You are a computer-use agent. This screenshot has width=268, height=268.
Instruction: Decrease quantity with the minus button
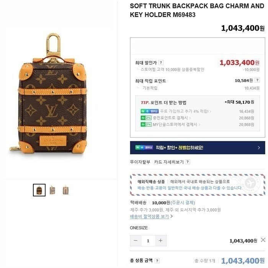pos(136,241)
